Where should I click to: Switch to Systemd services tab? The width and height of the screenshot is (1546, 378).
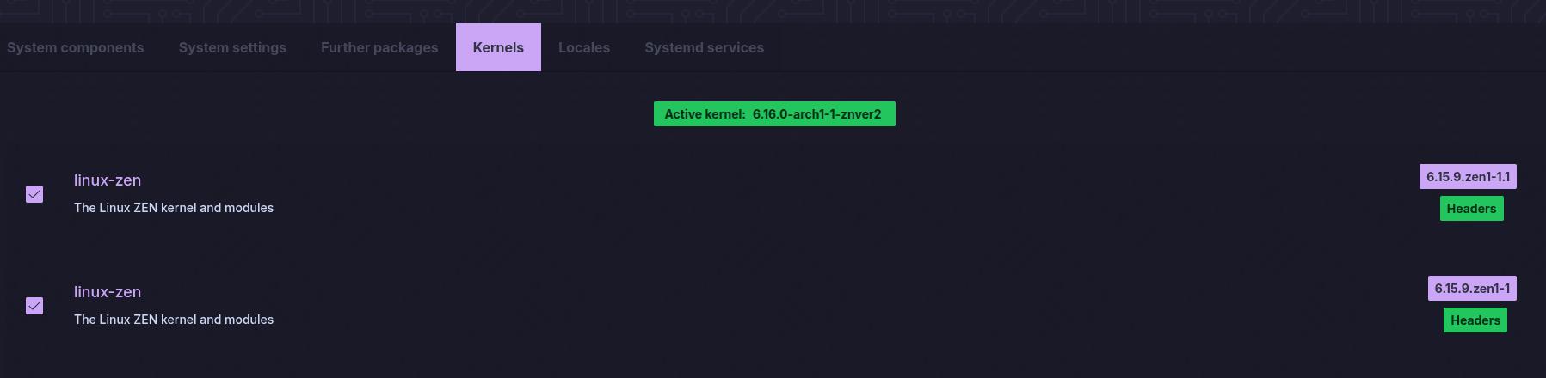[x=704, y=48]
